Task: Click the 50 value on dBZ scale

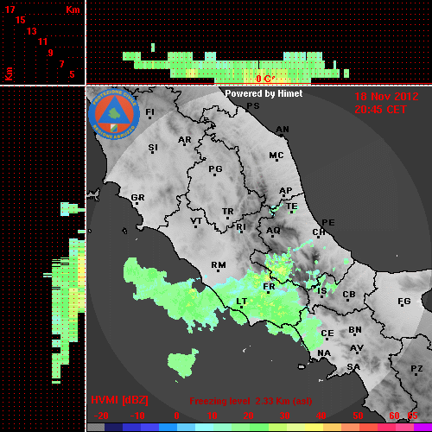Action: tap(358, 416)
